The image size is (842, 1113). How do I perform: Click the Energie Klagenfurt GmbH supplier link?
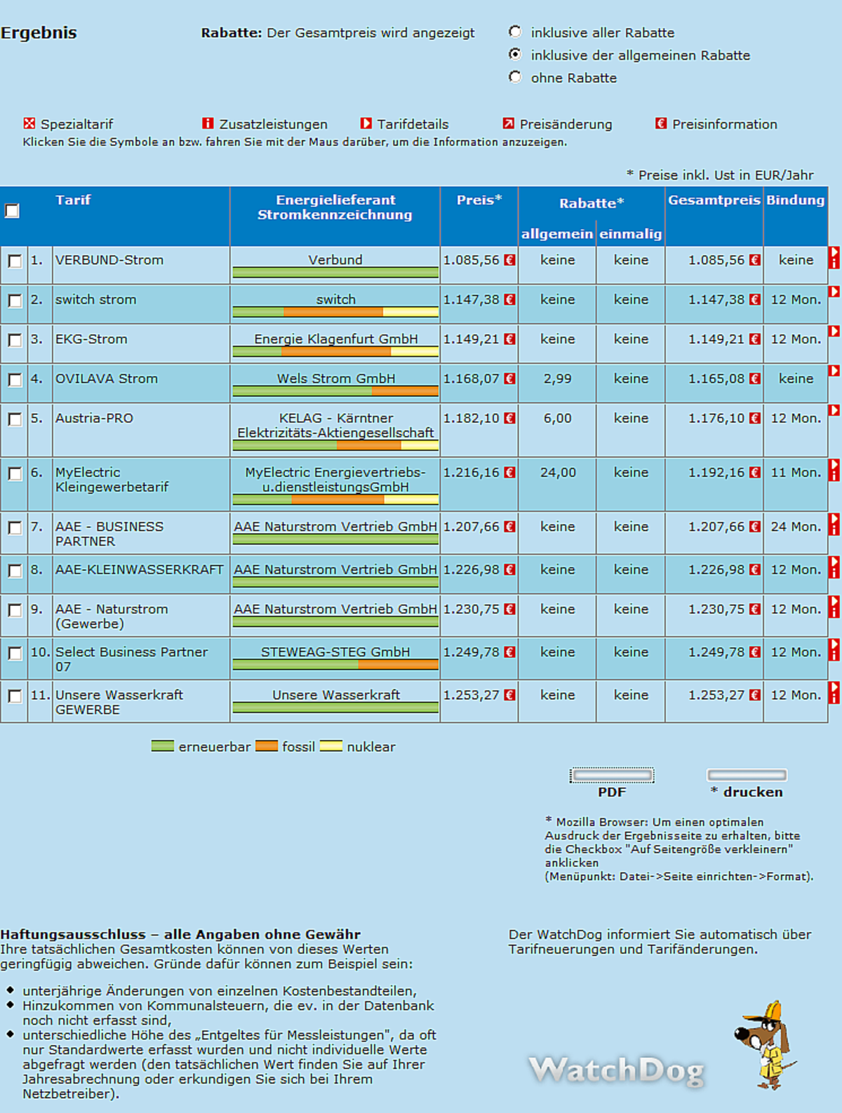point(335,339)
